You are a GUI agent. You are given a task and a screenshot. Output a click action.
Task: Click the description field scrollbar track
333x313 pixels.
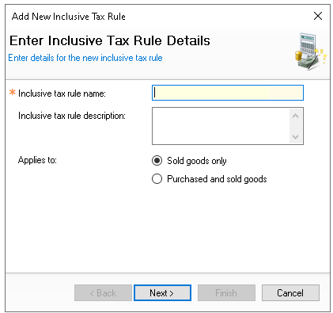pos(295,126)
